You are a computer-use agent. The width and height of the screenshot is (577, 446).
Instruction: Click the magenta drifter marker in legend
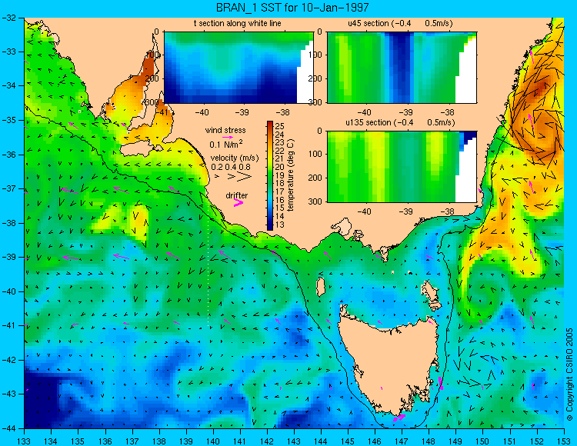[x=238, y=203]
